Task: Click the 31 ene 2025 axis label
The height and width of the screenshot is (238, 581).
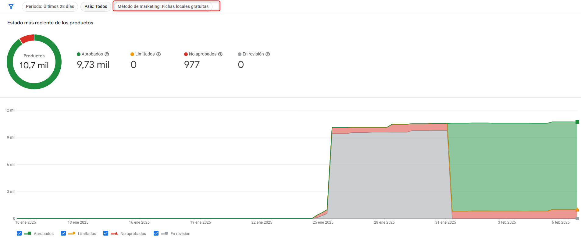Action: tap(446, 222)
